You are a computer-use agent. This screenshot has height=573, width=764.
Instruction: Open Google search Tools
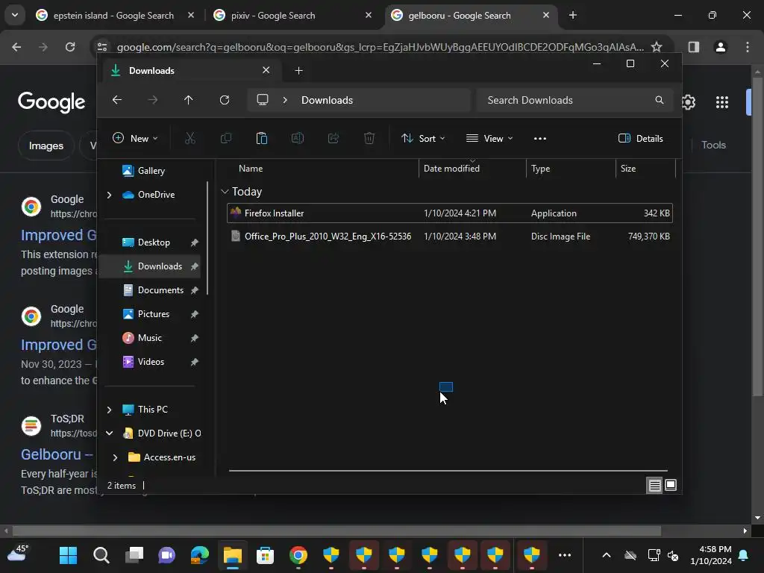[x=713, y=145]
